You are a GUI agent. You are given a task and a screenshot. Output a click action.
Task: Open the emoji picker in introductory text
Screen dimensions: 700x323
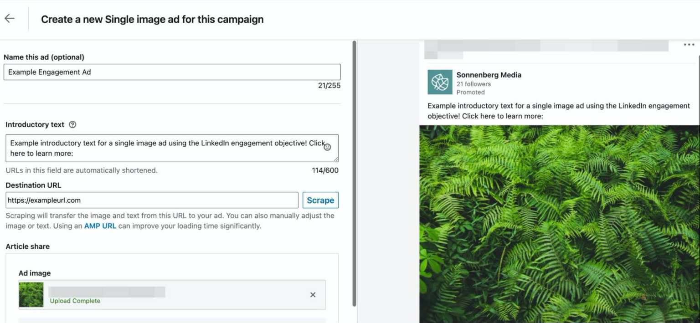tap(328, 147)
